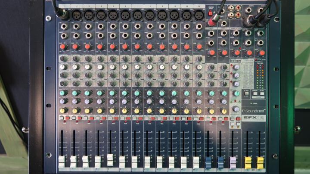Touch the channel 7 XLR input socket

pos(138,15)
